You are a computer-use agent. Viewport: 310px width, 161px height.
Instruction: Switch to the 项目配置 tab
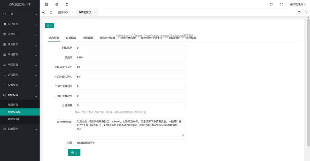coord(88,38)
